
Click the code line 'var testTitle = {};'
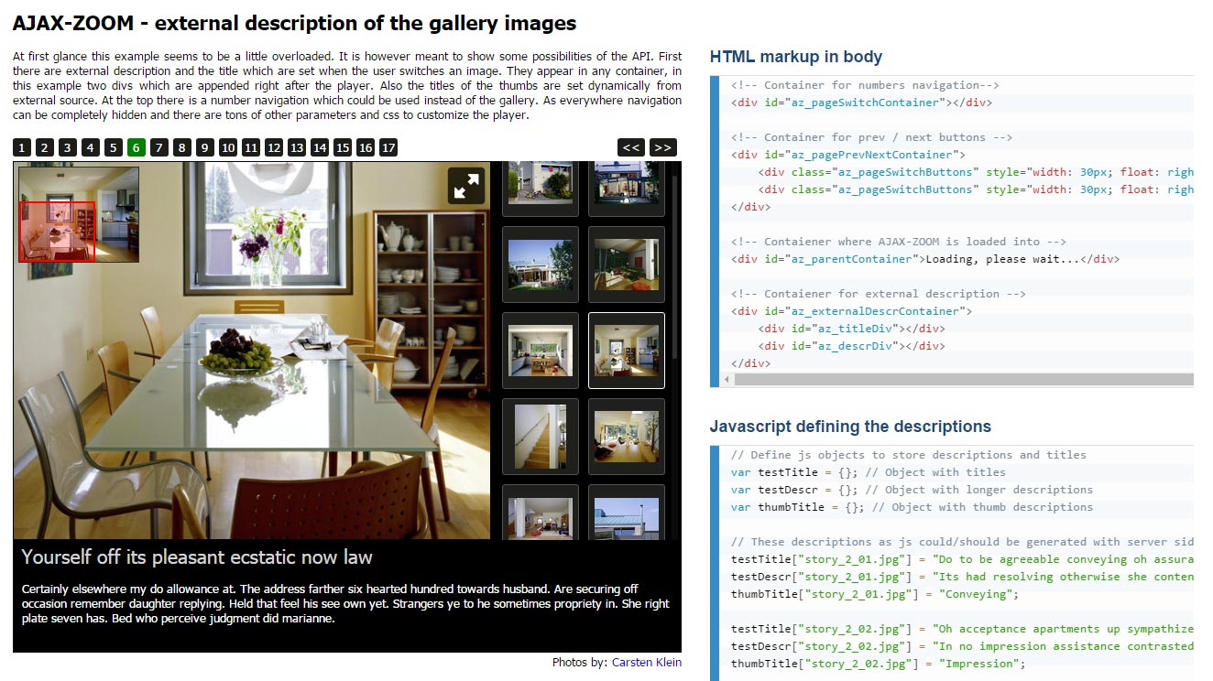869,472
